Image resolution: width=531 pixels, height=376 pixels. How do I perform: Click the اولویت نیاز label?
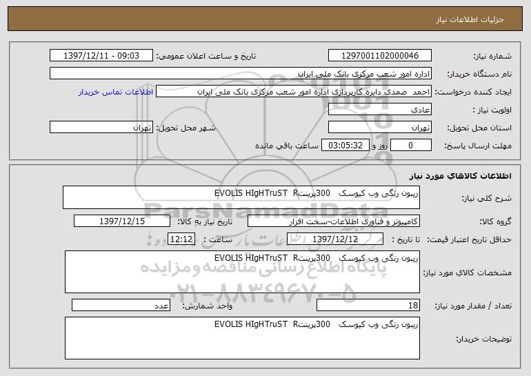[x=492, y=110]
